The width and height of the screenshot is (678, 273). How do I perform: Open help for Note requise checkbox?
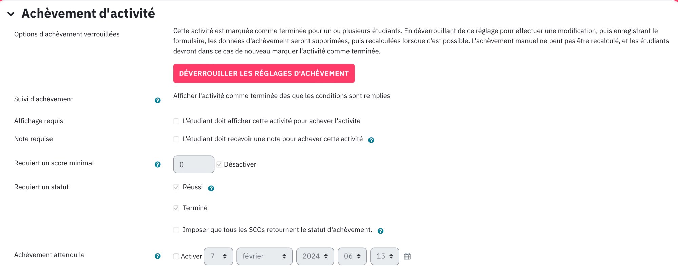click(371, 140)
